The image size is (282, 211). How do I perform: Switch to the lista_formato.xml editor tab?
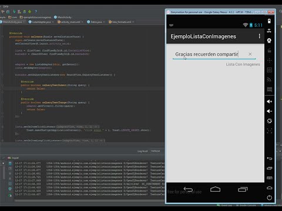tap(121, 22)
